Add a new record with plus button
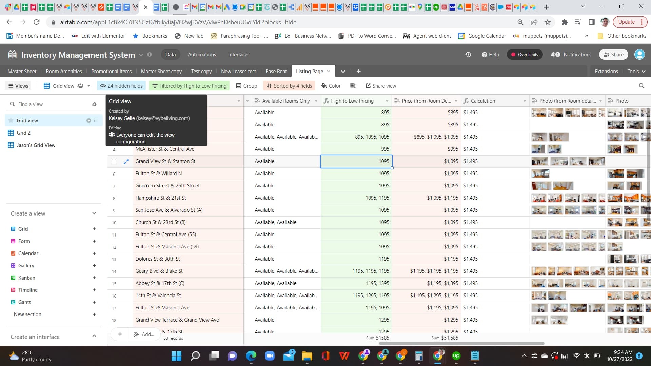 pos(120,334)
